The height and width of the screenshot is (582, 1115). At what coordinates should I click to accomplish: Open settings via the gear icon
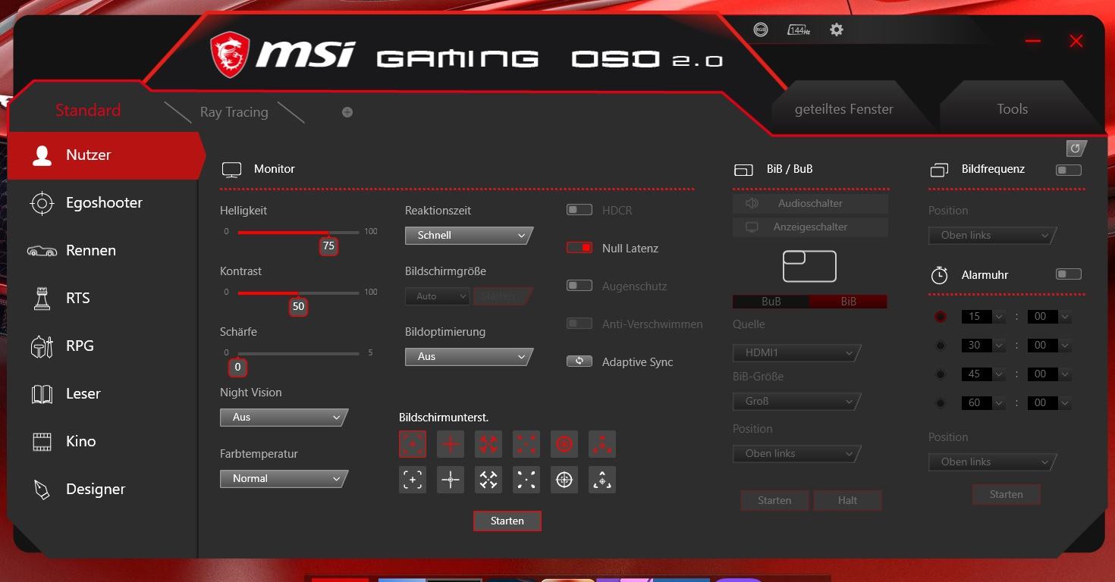point(836,30)
